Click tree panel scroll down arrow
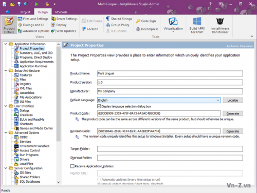257x193 pixels. pos(59,182)
